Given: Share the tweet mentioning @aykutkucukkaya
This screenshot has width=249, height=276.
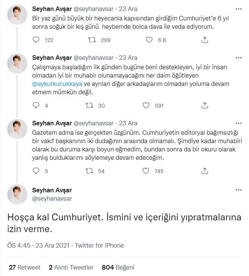Looking at the screenshot, I should pos(205,106).
